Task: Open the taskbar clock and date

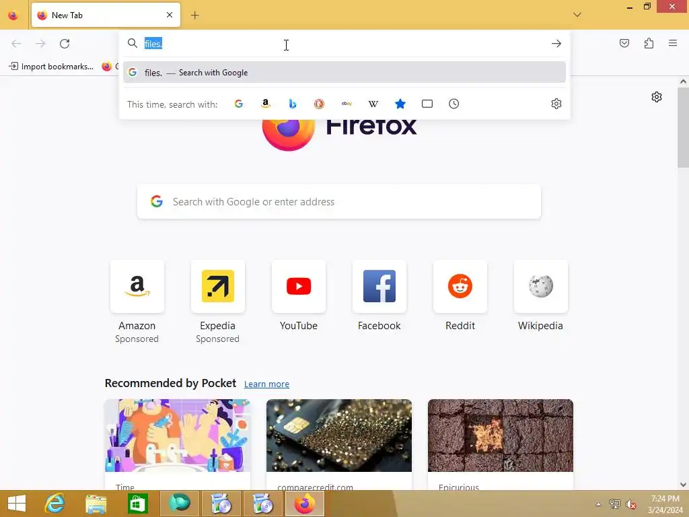Action: pos(665,504)
